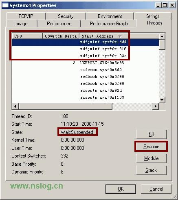This screenshot has width=178, height=200.
Task: Click the Start Time value 11:18:23
Action: pyautogui.click(x=69, y=124)
